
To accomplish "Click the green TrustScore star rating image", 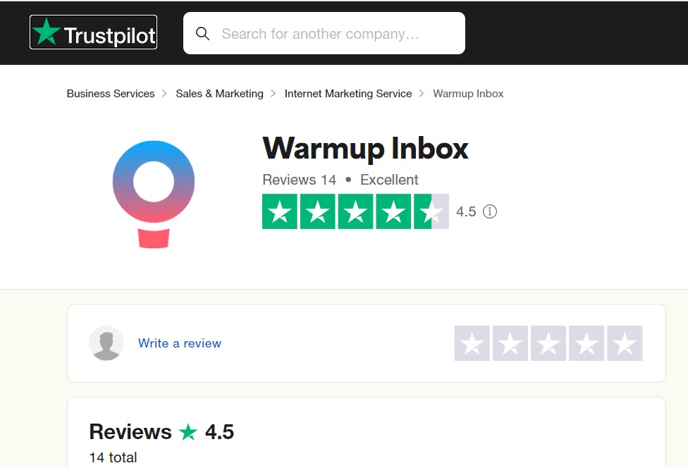I will (x=355, y=211).
